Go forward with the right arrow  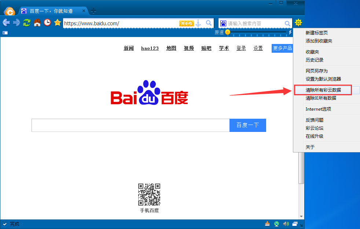pyautogui.click(x=16, y=23)
